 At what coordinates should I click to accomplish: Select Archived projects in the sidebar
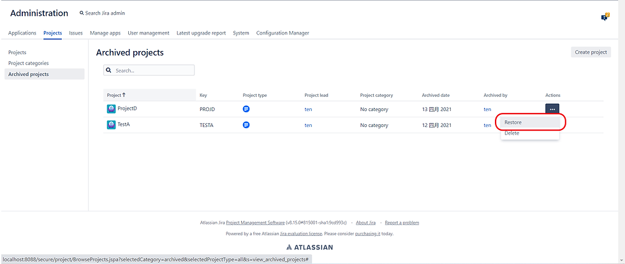click(x=44, y=74)
